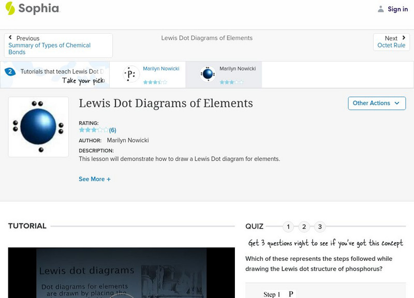This screenshot has width=414, height=298.
Task: Select quiz question step 1
Action: click(288, 226)
